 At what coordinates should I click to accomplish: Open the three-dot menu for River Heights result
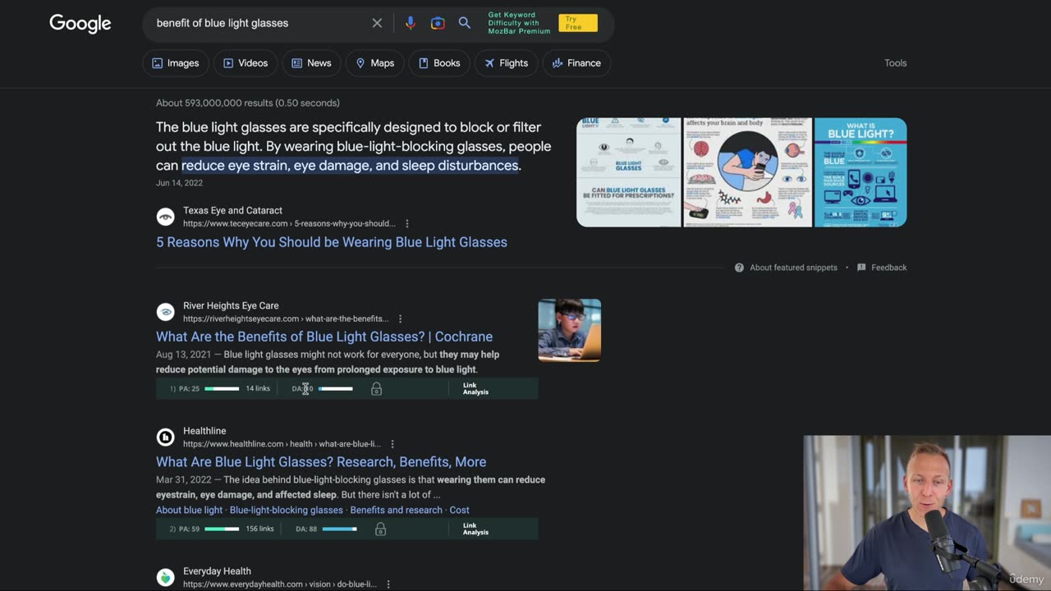click(x=400, y=318)
